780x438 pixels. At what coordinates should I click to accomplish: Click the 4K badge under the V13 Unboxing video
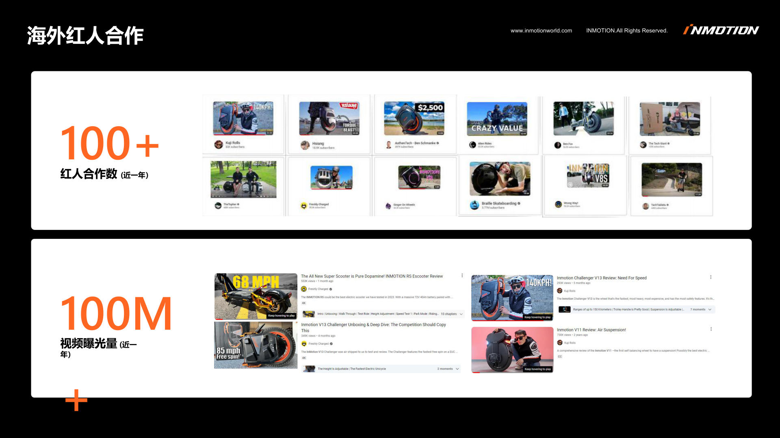[x=303, y=358]
